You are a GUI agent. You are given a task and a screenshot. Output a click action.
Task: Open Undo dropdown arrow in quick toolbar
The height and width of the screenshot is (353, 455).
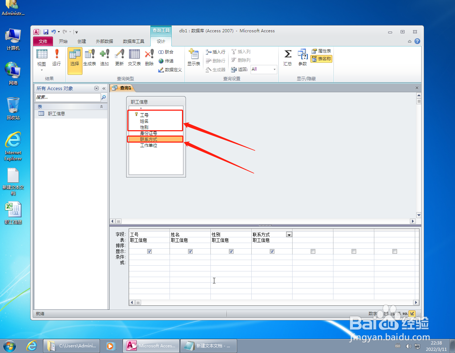pyautogui.click(x=59, y=32)
